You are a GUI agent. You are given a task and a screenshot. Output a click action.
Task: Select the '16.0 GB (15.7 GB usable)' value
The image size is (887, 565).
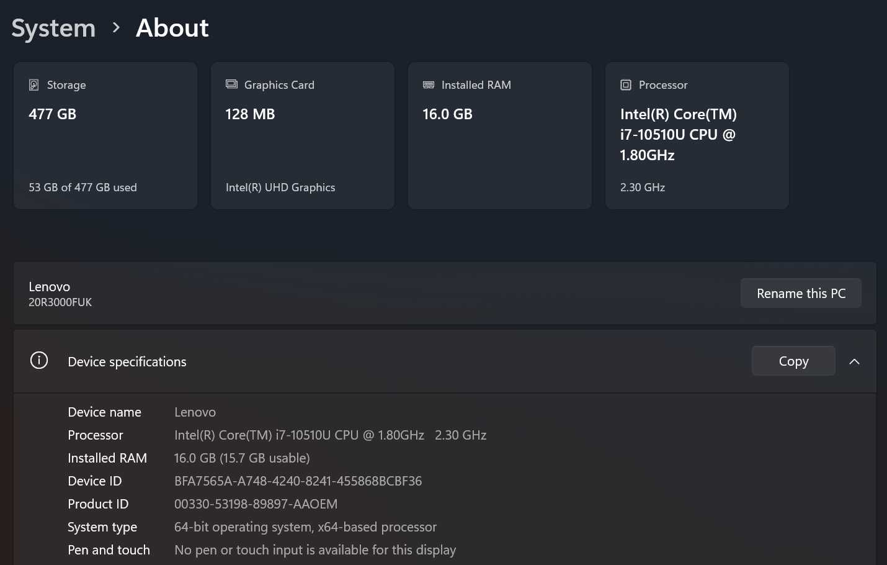click(242, 458)
